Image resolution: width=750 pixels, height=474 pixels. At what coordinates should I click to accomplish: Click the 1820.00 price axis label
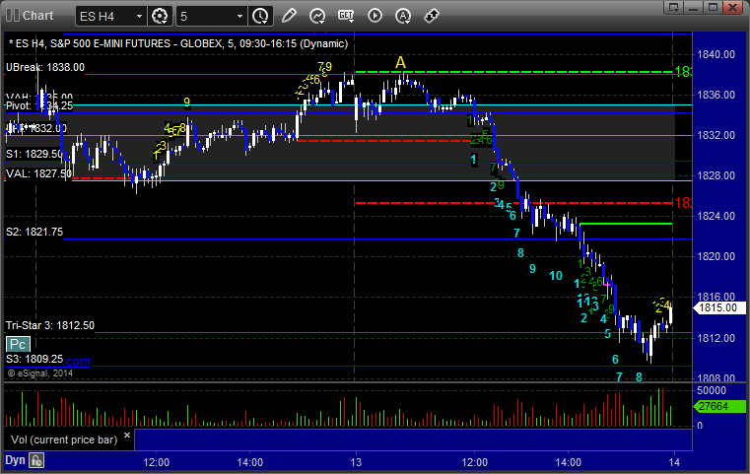[716, 256]
